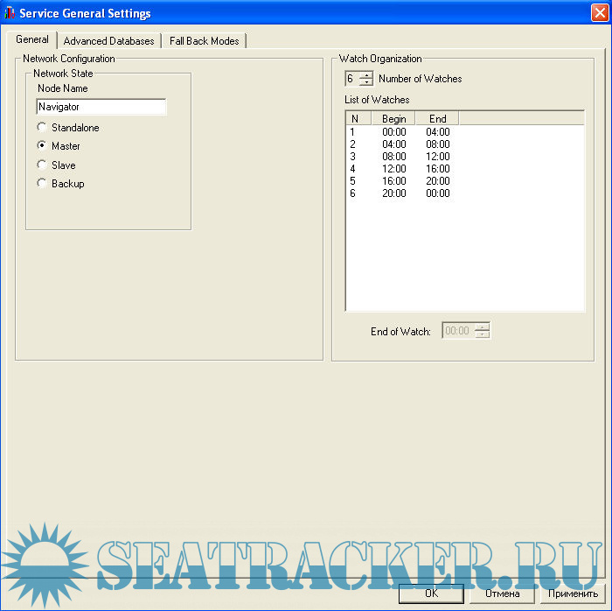Select watch 4 row from 12:00 to 16:00
The height and width of the screenshot is (611, 612).
pyautogui.click(x=393, y=169)
